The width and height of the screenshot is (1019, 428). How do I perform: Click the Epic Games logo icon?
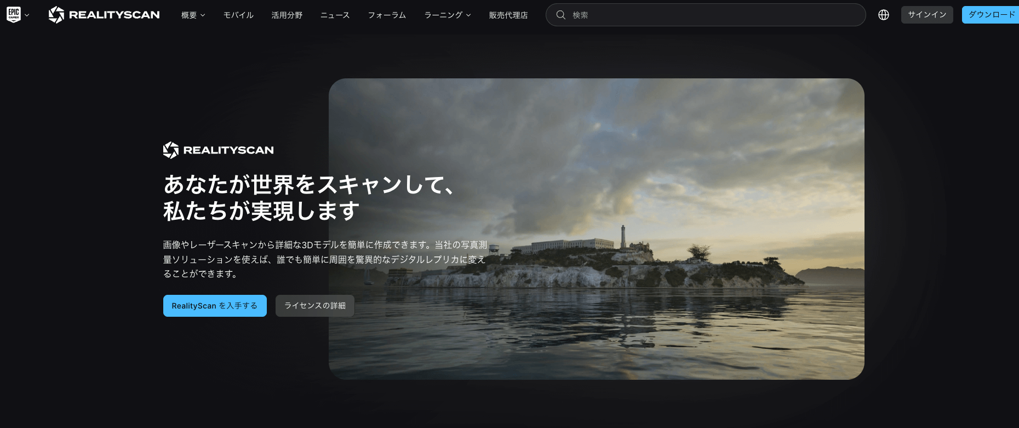point(14,15)
